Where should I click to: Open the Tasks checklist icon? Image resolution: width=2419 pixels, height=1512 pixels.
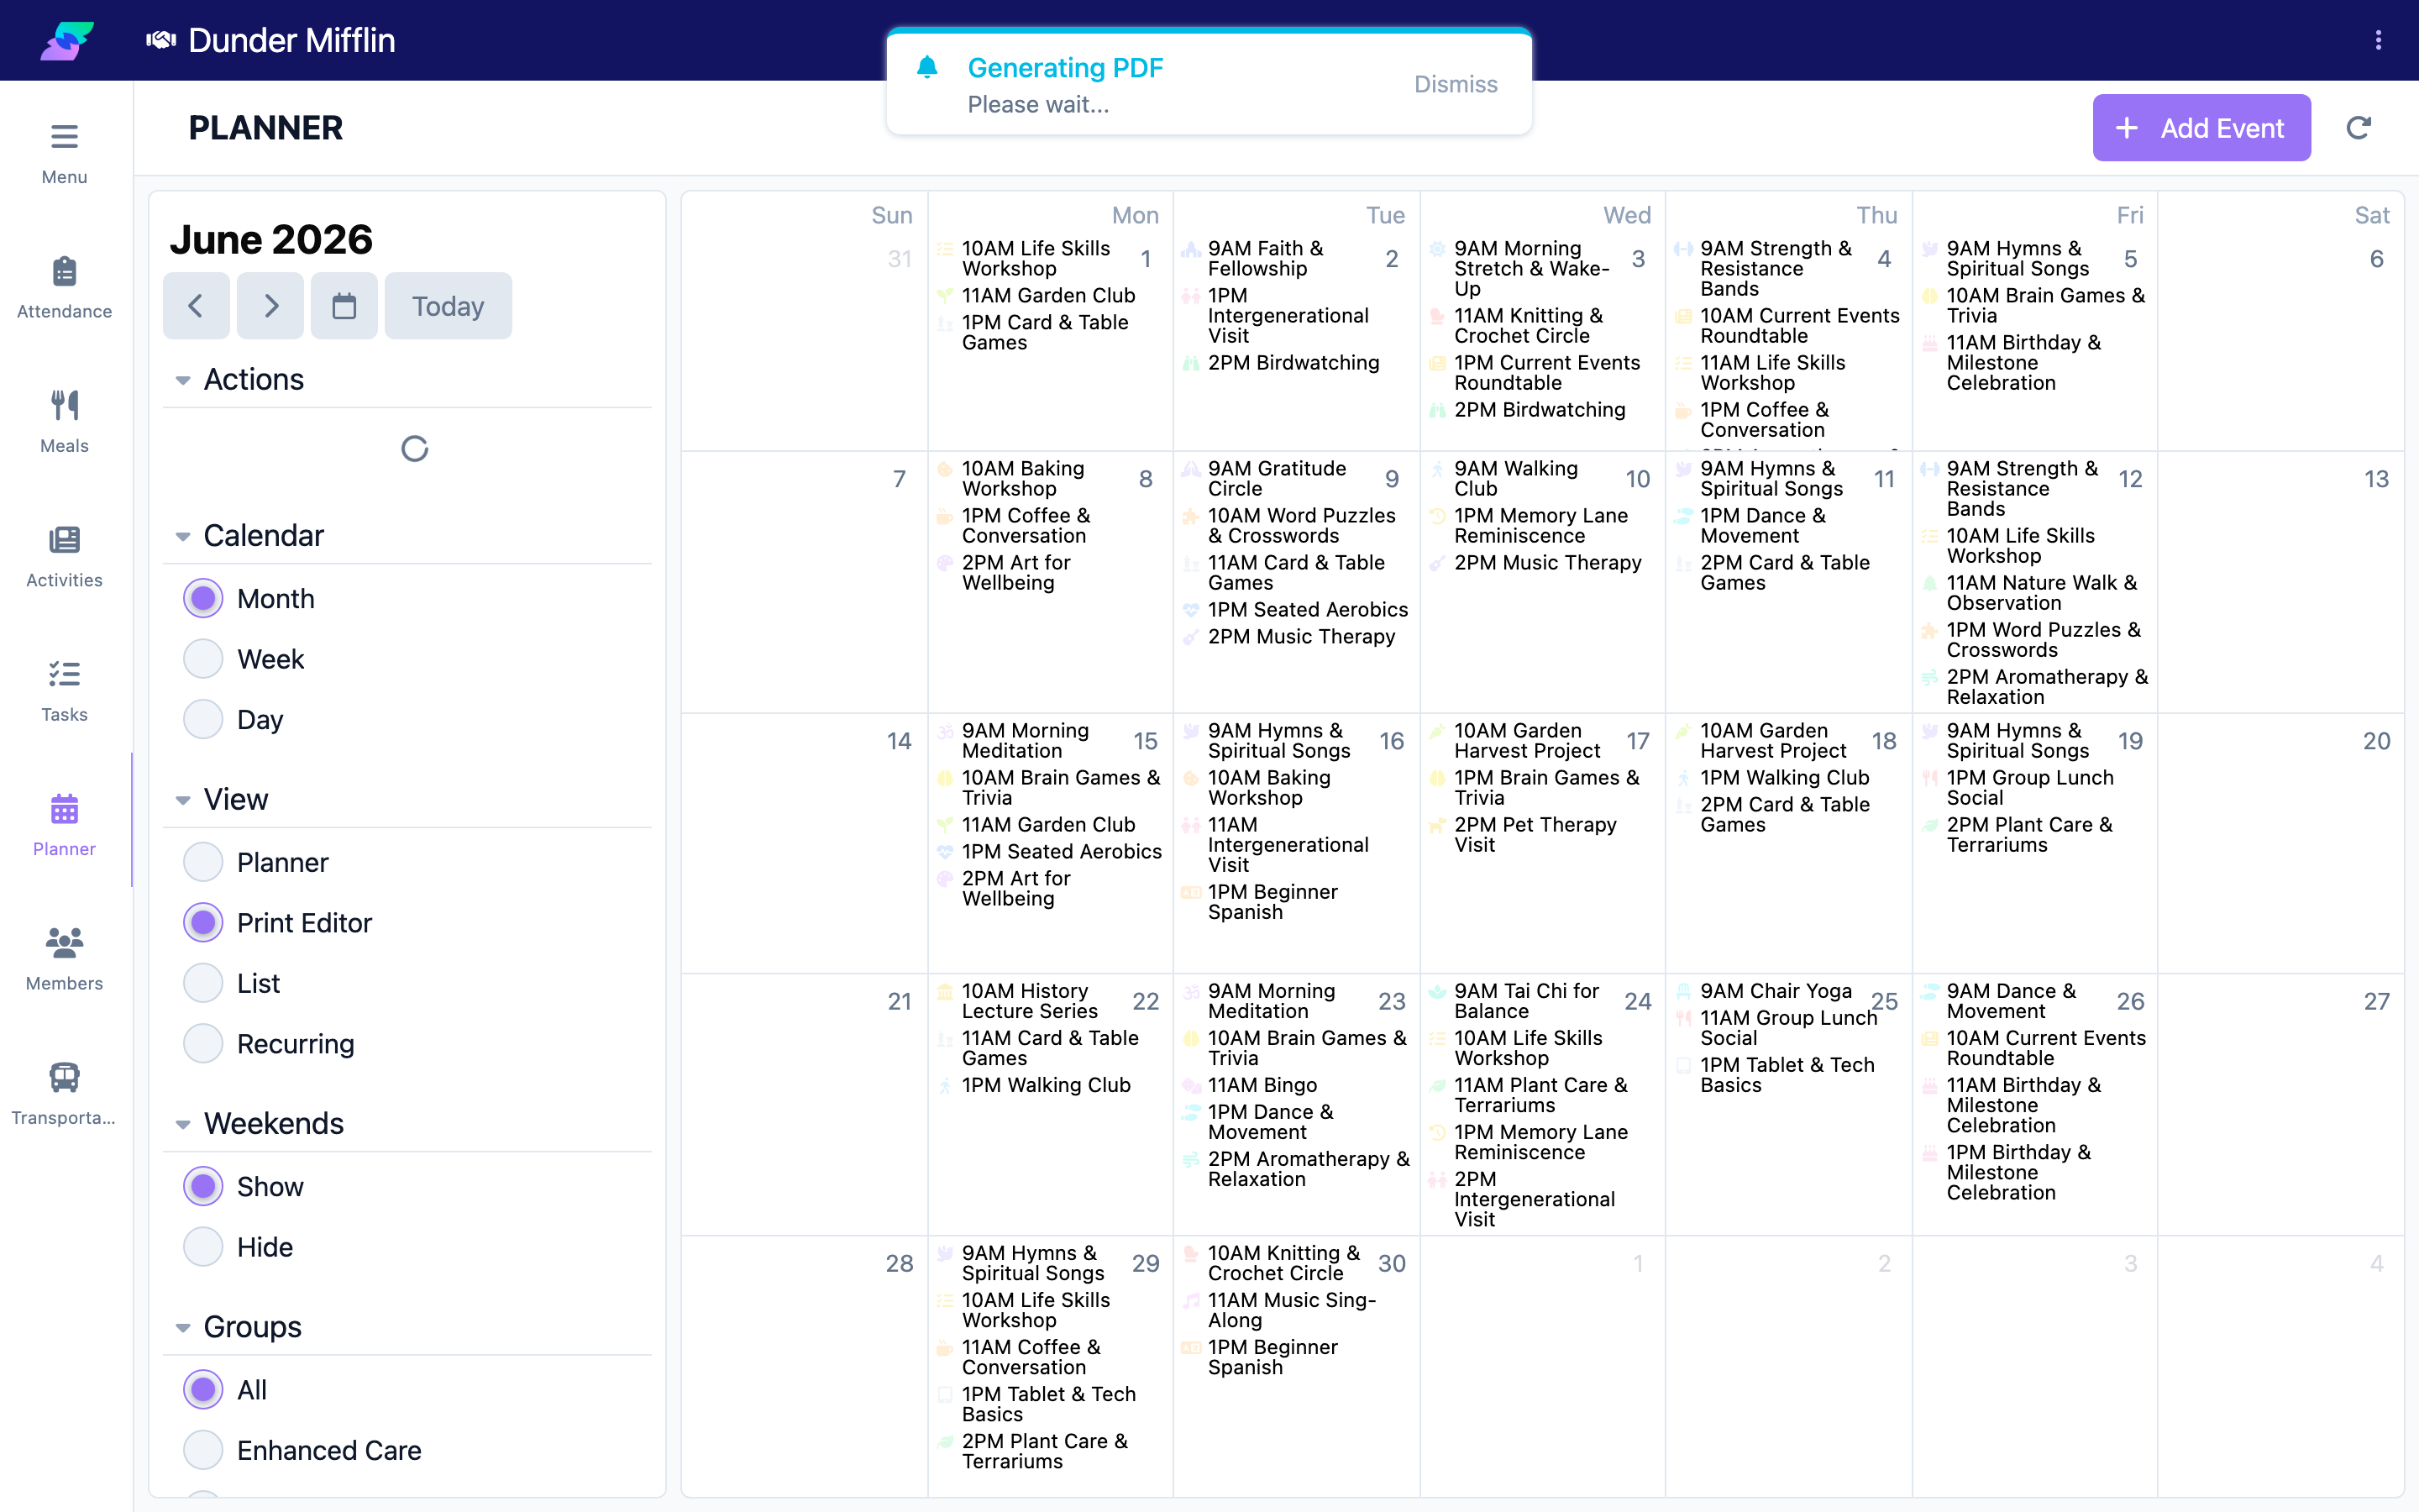pos(64,673)
